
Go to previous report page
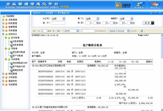39,31
